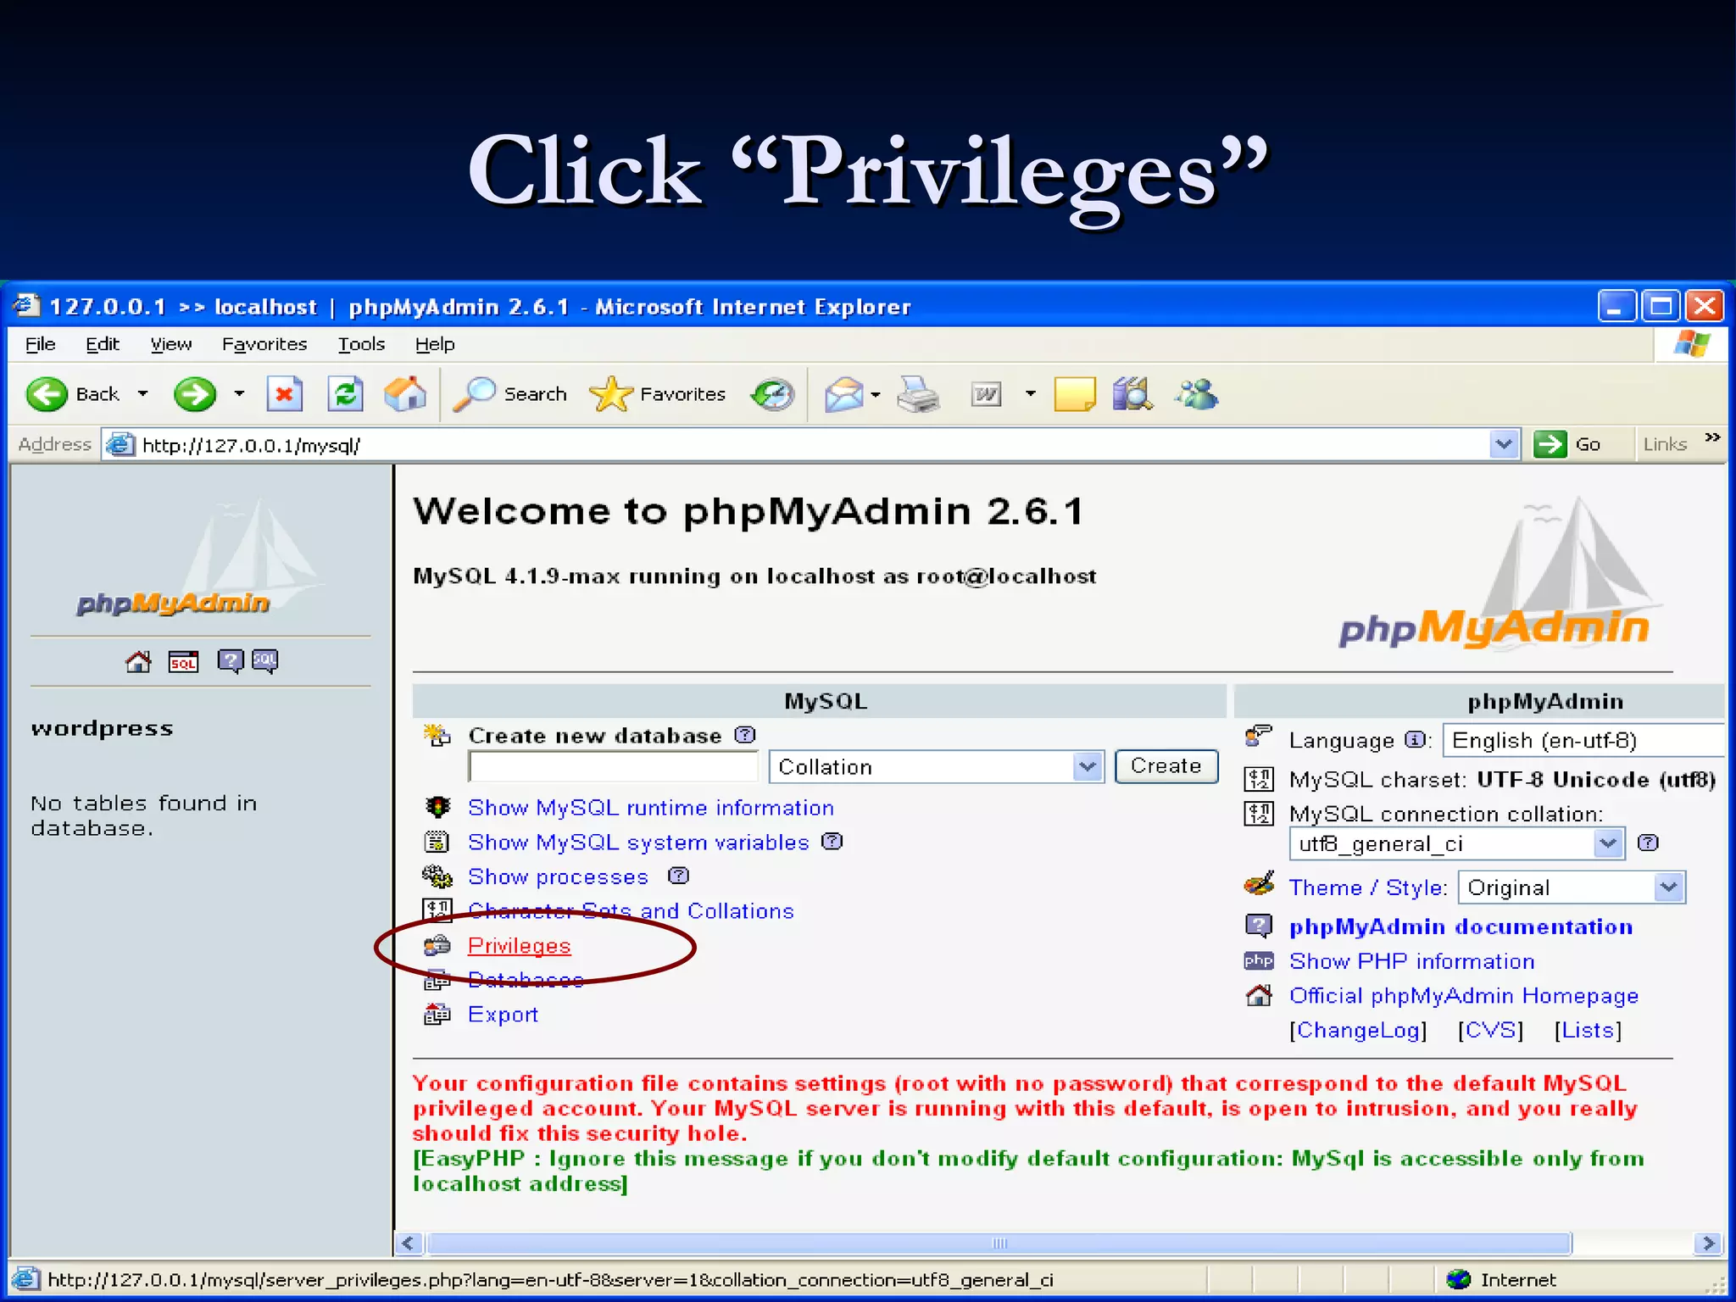Click the Research books icon
The image size is (1736, 1302).
1132,394
